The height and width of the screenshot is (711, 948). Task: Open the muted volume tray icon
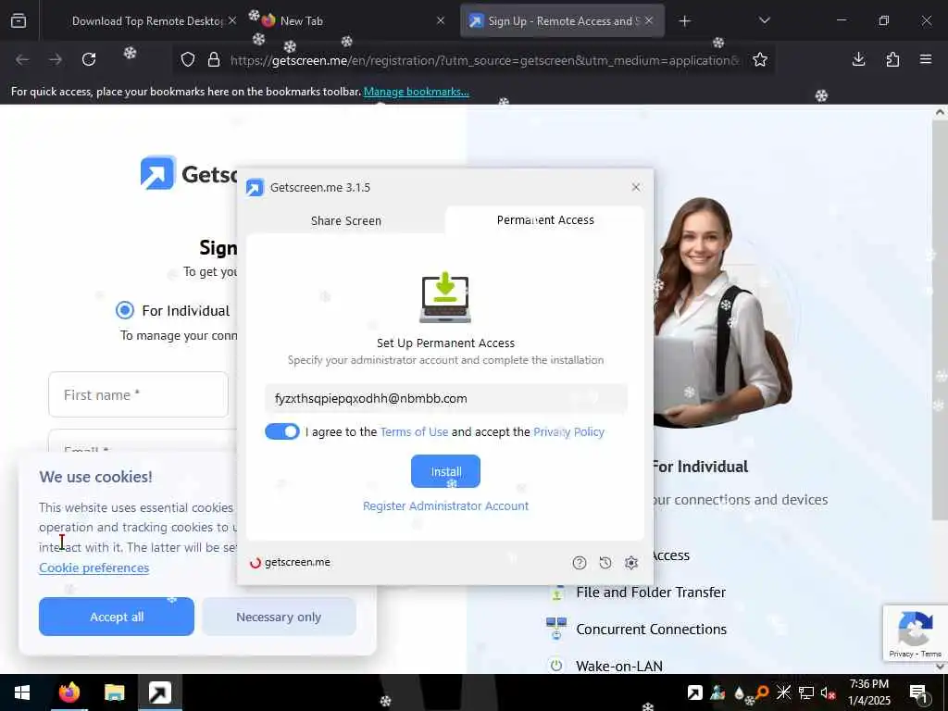coord(828,692)
